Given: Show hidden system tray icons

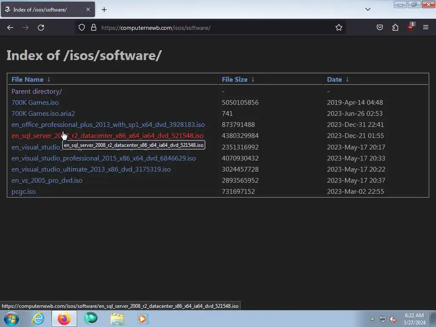Looking at the screenshot, I should pyautogui.click(x=372, y=319).
